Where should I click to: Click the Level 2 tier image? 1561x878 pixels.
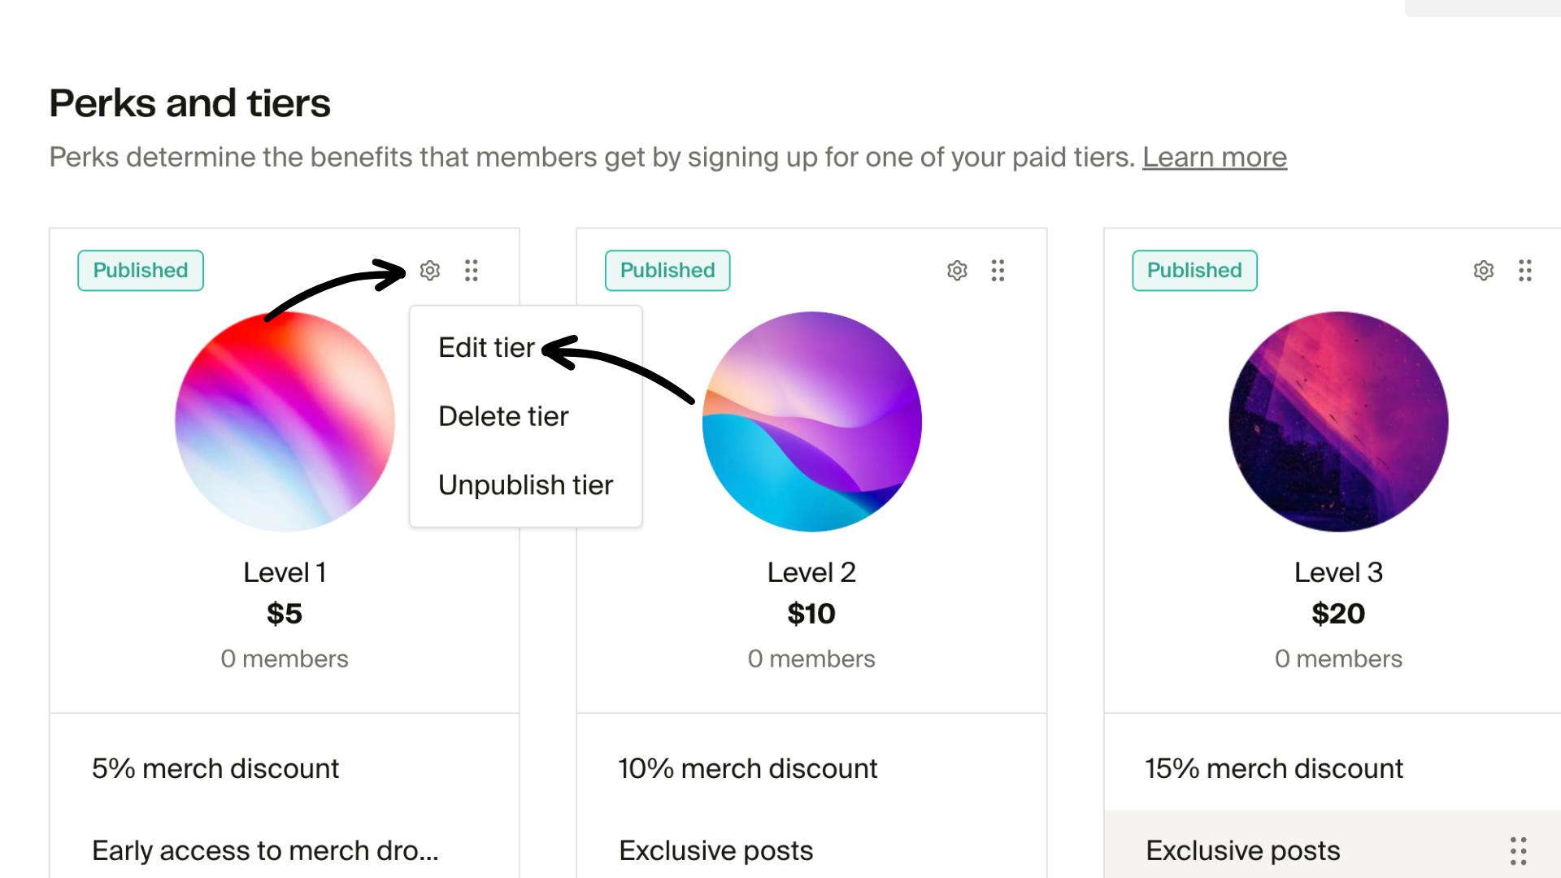pyautogui.click(x=811, y=422)
